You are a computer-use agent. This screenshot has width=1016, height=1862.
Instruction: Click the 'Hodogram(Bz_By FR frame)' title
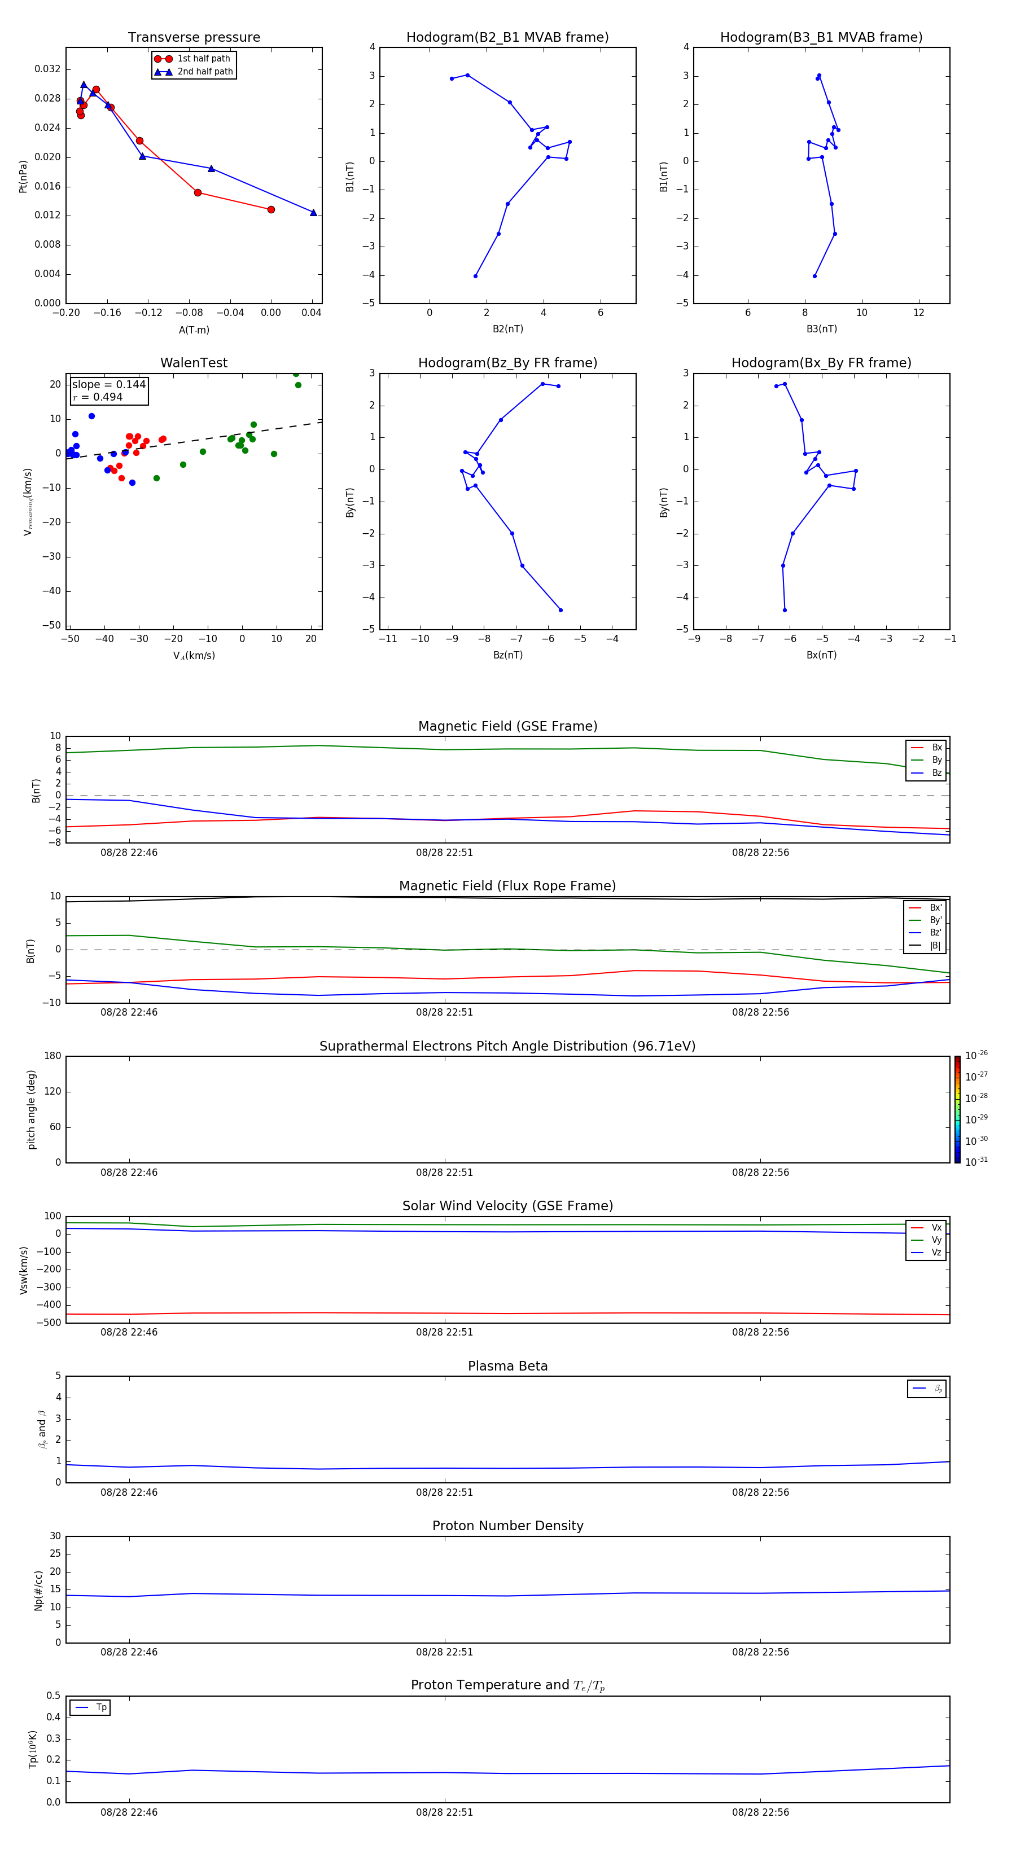coord(507,363)
